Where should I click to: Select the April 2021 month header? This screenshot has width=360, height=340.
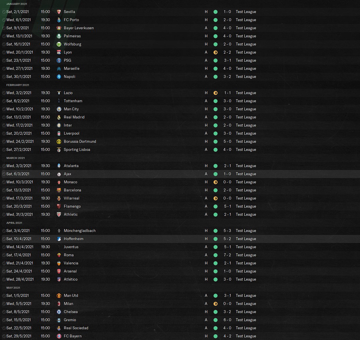14,223
